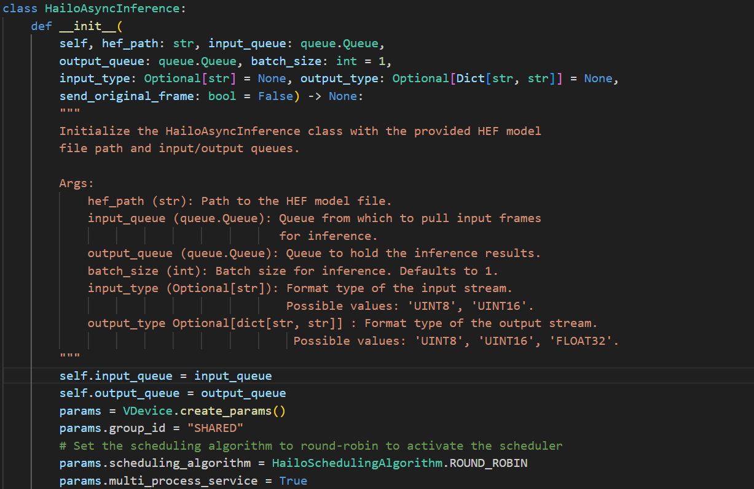754x489 pixels.
Task: Click the True value on the last line
Action: click(293, 481)
